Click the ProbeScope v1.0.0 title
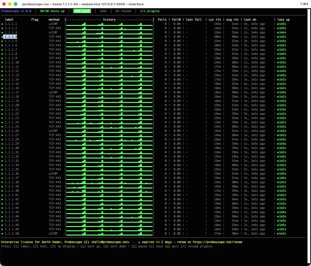 (16, 11)
